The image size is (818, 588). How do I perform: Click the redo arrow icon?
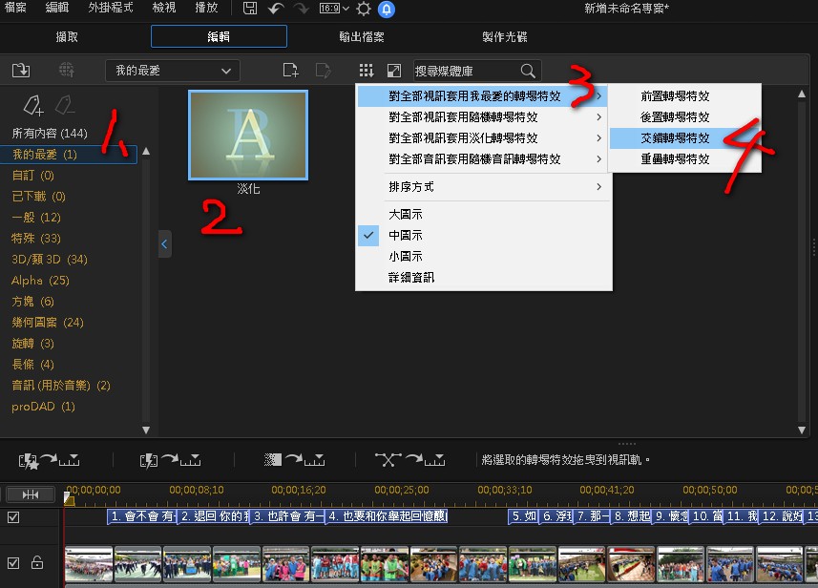coord(301,9)
